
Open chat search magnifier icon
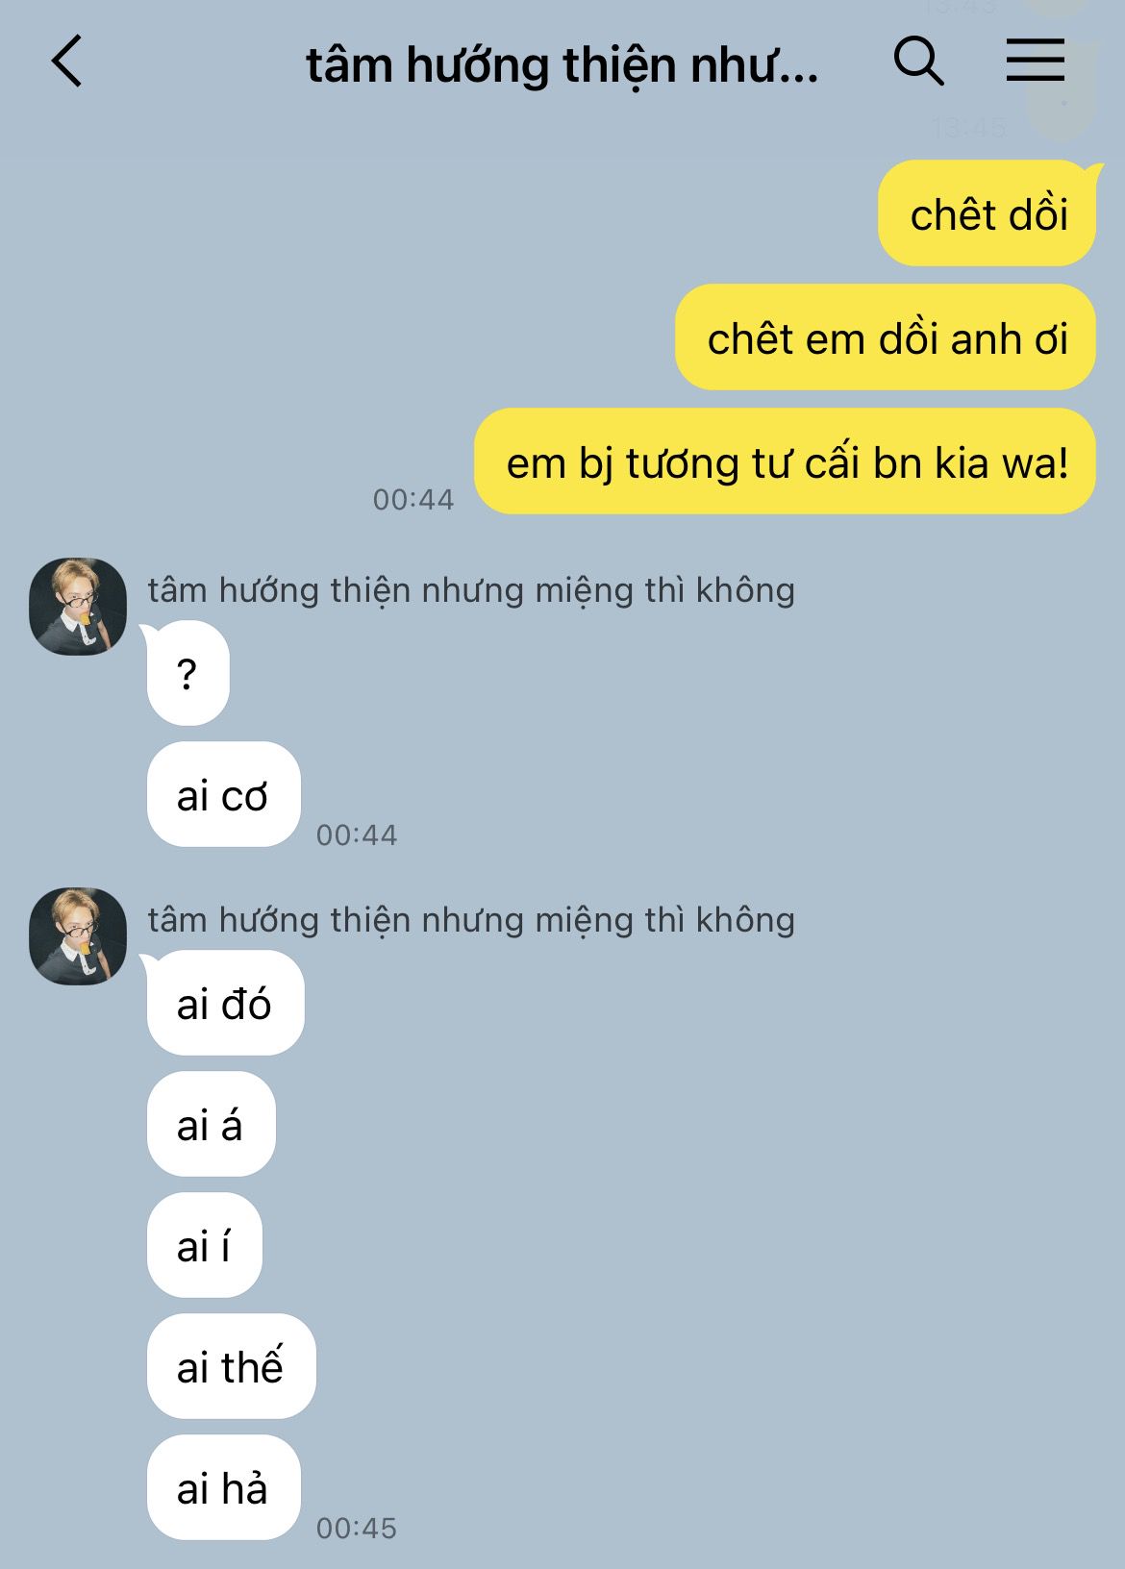click(x=918, y=62)
